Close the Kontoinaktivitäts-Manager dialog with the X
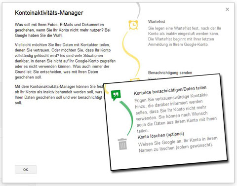The width and height of the screenshot is (237, 186). (227, 9)
